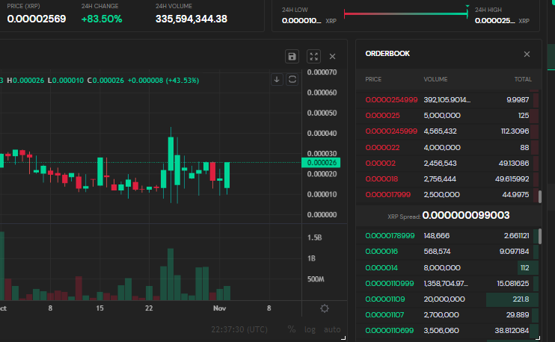Click the sell orders scrollbar thumb
The image size is (555, 342).
pyautogui.click(x=540, y=197)
